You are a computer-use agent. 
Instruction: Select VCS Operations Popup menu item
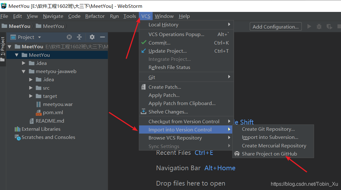coord(186,34)
